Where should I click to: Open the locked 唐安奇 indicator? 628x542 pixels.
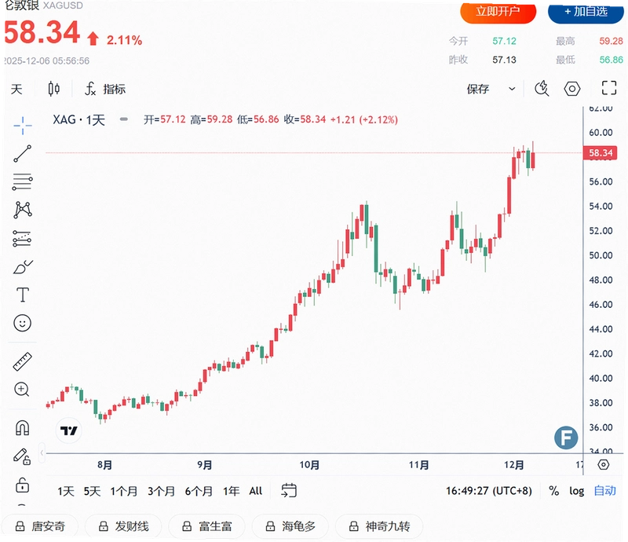(x=40, y=526)
